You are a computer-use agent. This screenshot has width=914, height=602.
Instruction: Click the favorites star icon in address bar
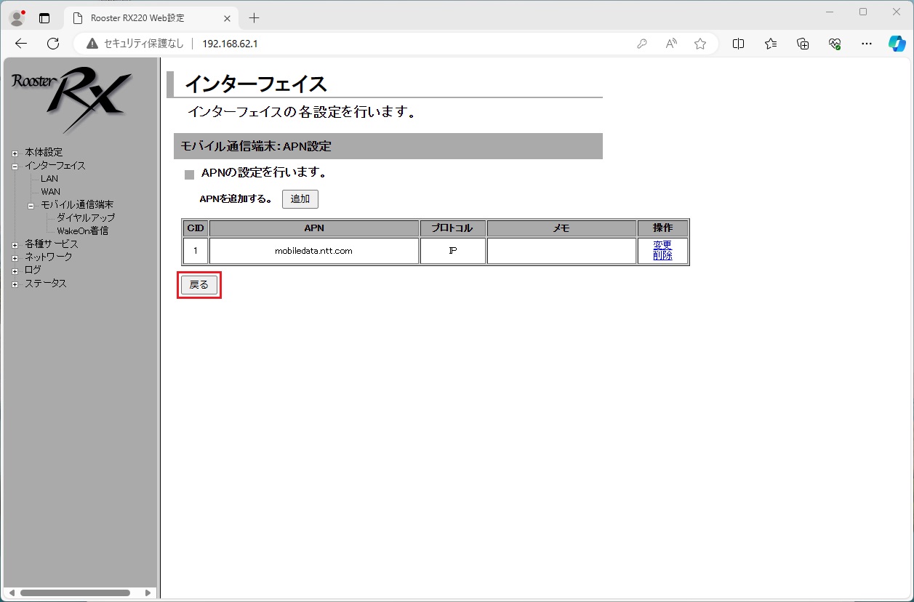[700, 44]
